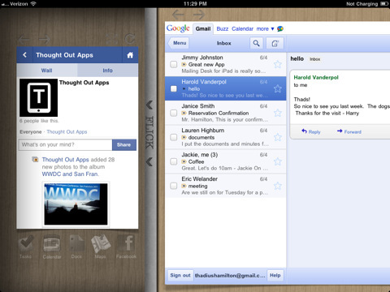Open Facebook home icon
This screenshot has width=390, height=292.
click(130, 55)
